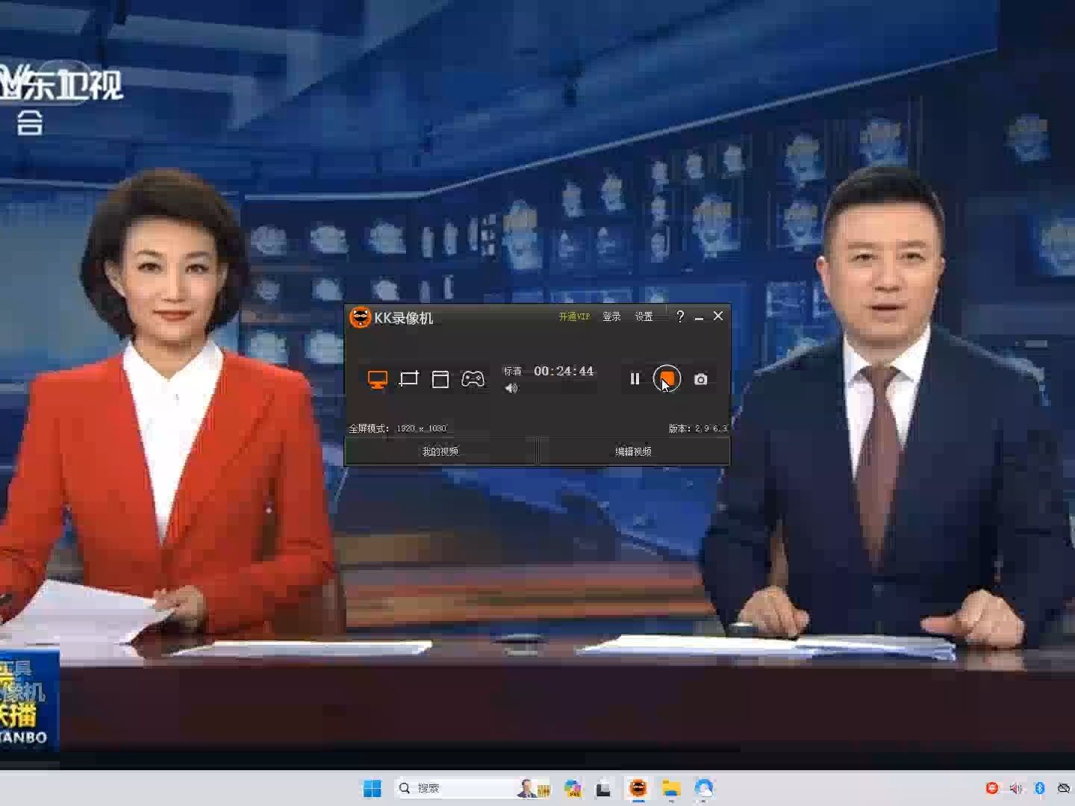Select region recording mode crop icon
The width and height of the screenshot is (1075, 806).
click(x=409, y=379)
